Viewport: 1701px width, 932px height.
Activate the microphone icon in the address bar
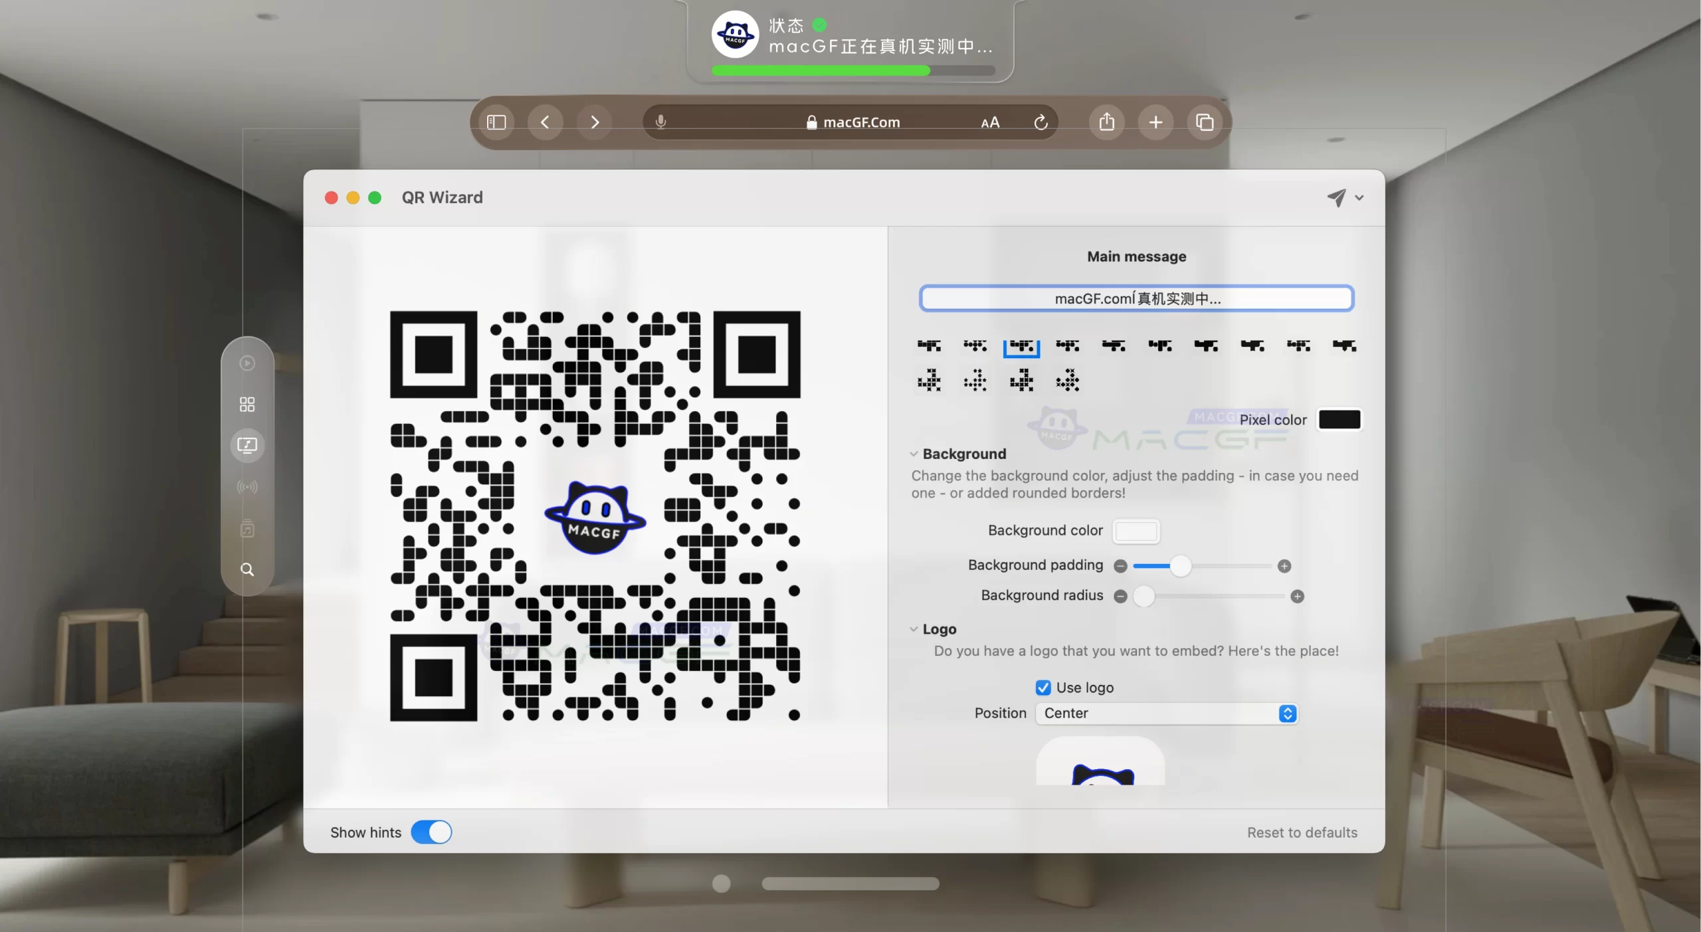click(x=660, y=121)
